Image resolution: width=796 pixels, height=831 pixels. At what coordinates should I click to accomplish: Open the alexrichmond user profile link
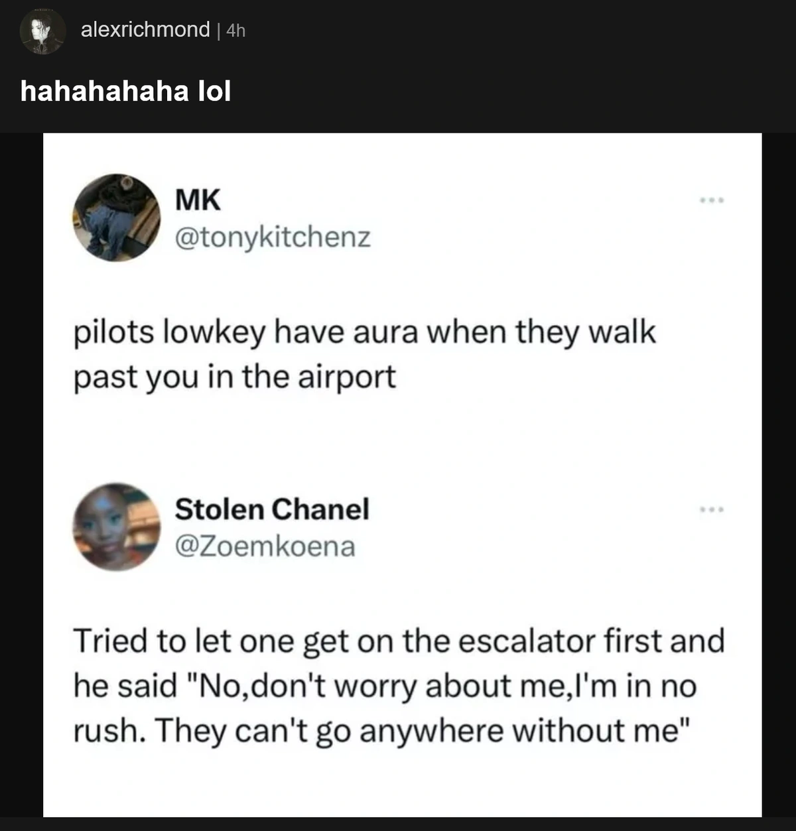(x=145, y=30)
